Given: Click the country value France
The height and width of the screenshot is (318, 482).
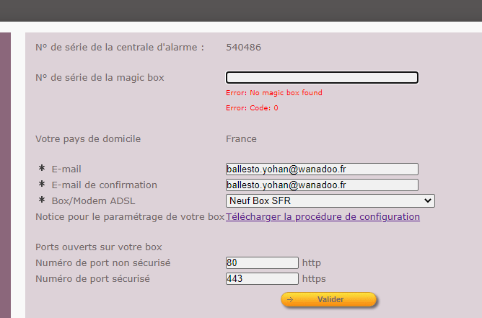Looking at the screenshot, I should coord(241,138).
